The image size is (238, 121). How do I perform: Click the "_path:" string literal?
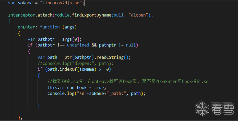tap(116, 94)
